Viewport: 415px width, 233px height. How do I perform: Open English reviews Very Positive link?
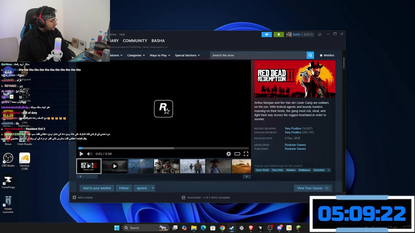pos(293,132)
